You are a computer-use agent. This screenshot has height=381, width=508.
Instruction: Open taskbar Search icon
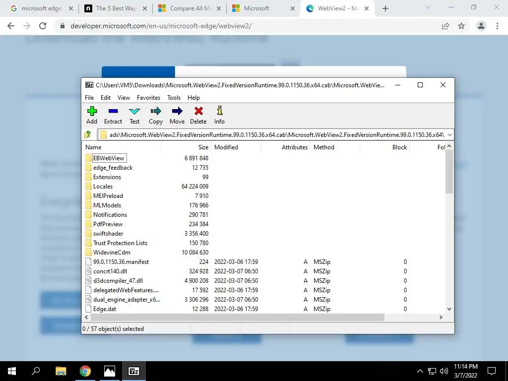(36, 371)
